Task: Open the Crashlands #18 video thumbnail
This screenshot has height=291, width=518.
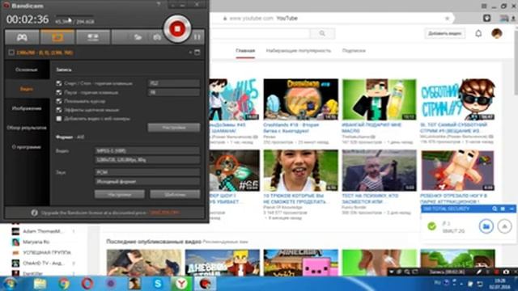Action: click(x=300, y=99)
